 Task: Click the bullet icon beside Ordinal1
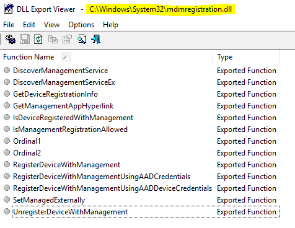(x=7, y=141)
